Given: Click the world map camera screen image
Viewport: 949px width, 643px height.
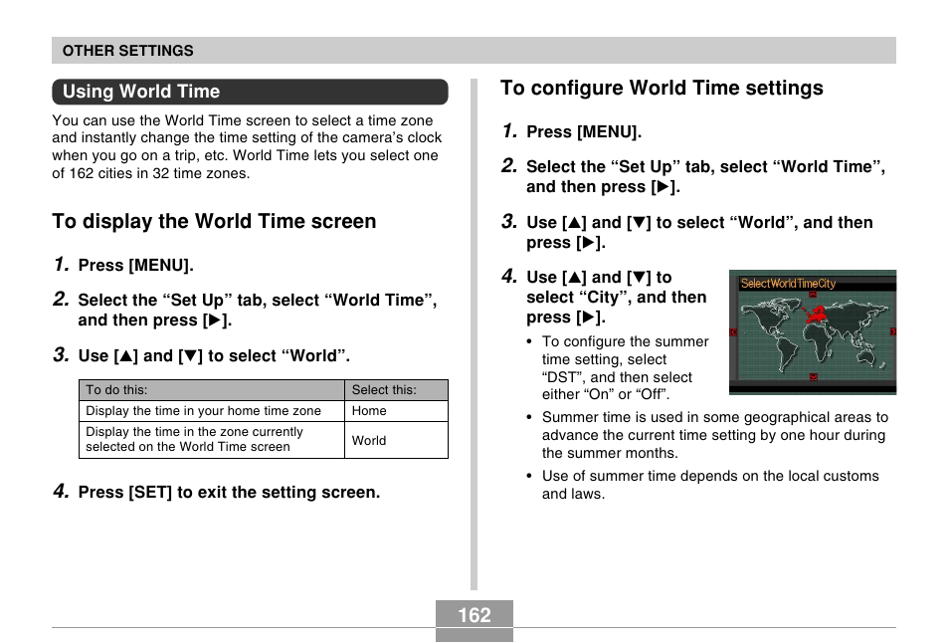Looking at the screenshot, I should 812,332.
